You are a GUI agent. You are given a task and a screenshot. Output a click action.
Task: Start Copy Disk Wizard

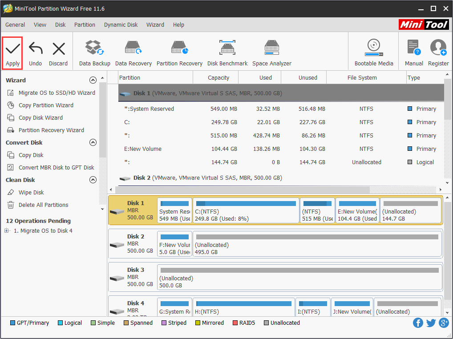(35, 117)
